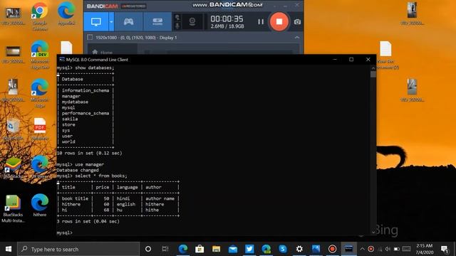Click 'store' in database list
The width and height of the screenshot is (456, 256).
tap(68, 124)
